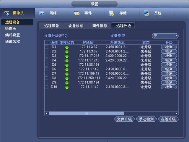Image resolution: width=189 pixels, height=142 pixels.
Task: Check the box for channel D6
Action: point(46,69)
